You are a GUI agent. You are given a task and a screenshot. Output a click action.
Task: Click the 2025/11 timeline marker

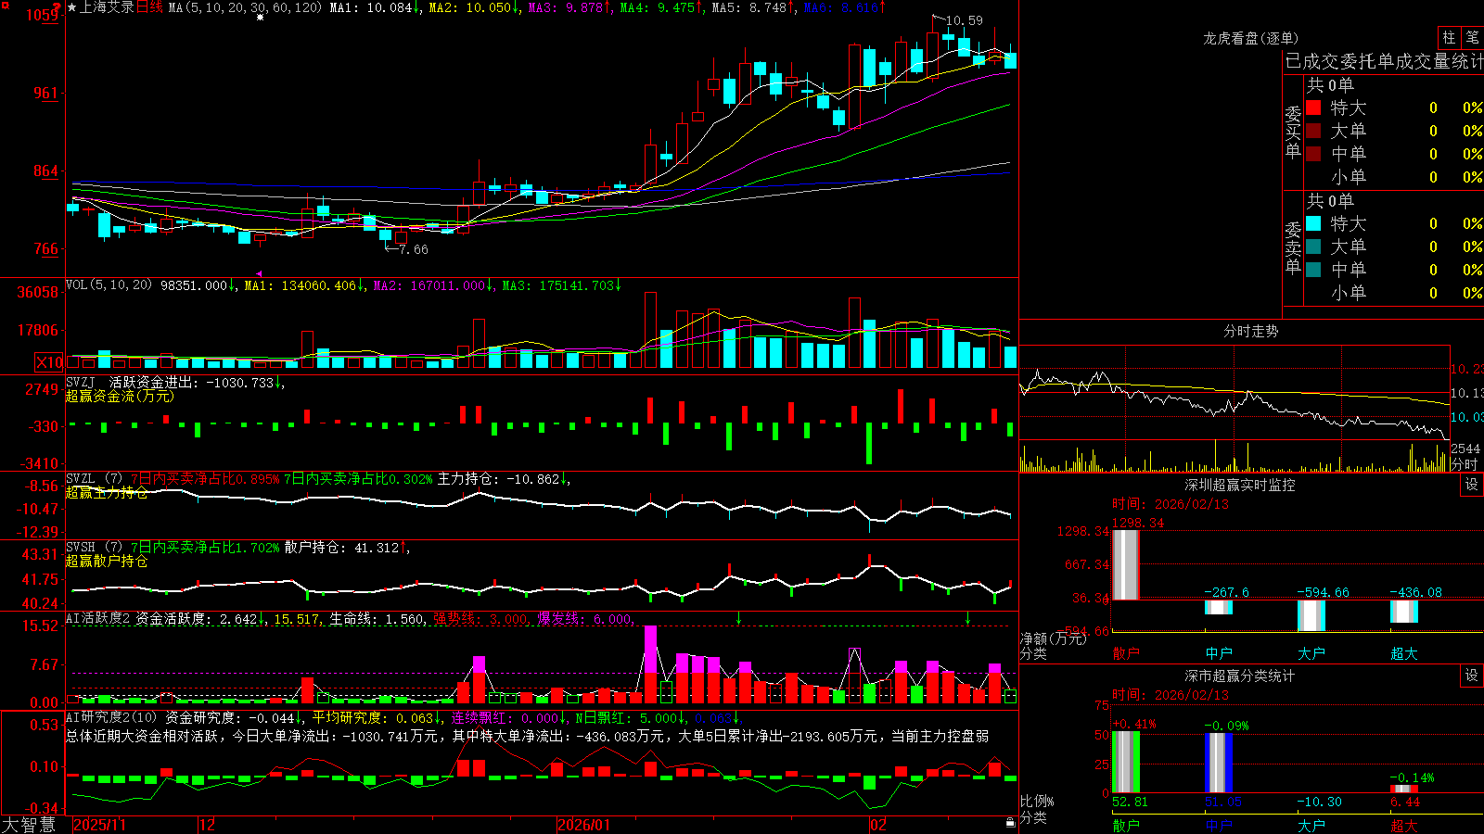pos(99,825)
